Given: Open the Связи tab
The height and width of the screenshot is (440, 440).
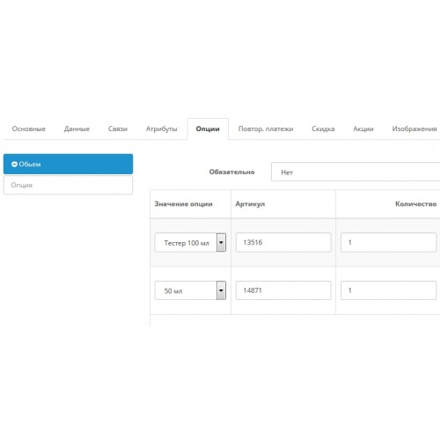Looking at the screenshot, I should click(x=118, y=128).
